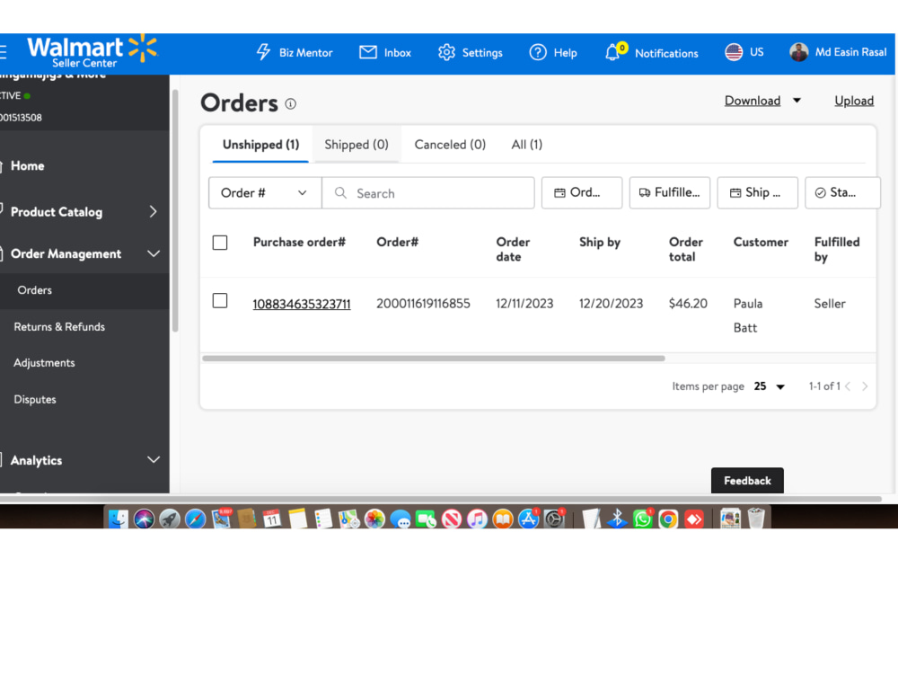Screen dimensions: 898x674
Task: Open the Trash in the dock
Action: click(756, 519)
